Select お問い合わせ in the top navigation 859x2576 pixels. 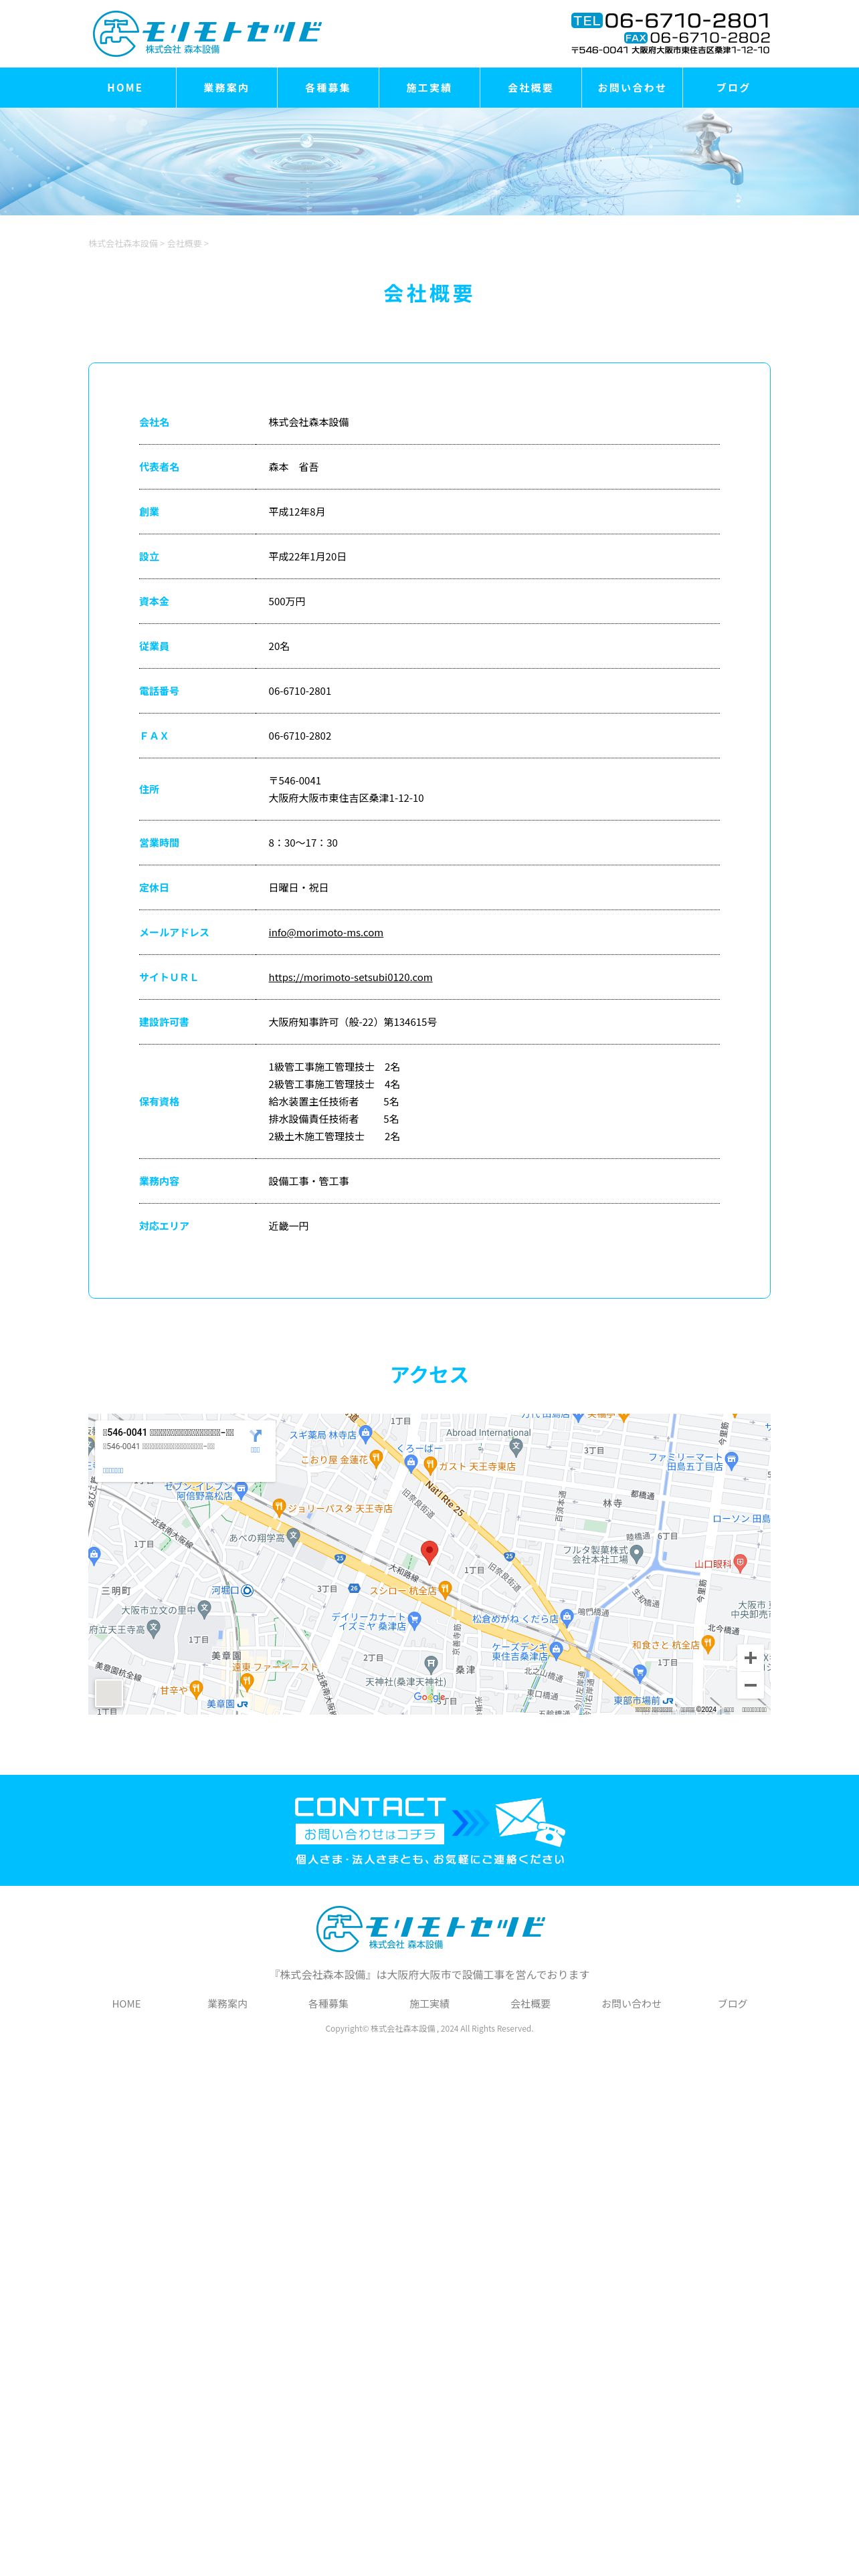pyautogui.click(x=632, y=88)
